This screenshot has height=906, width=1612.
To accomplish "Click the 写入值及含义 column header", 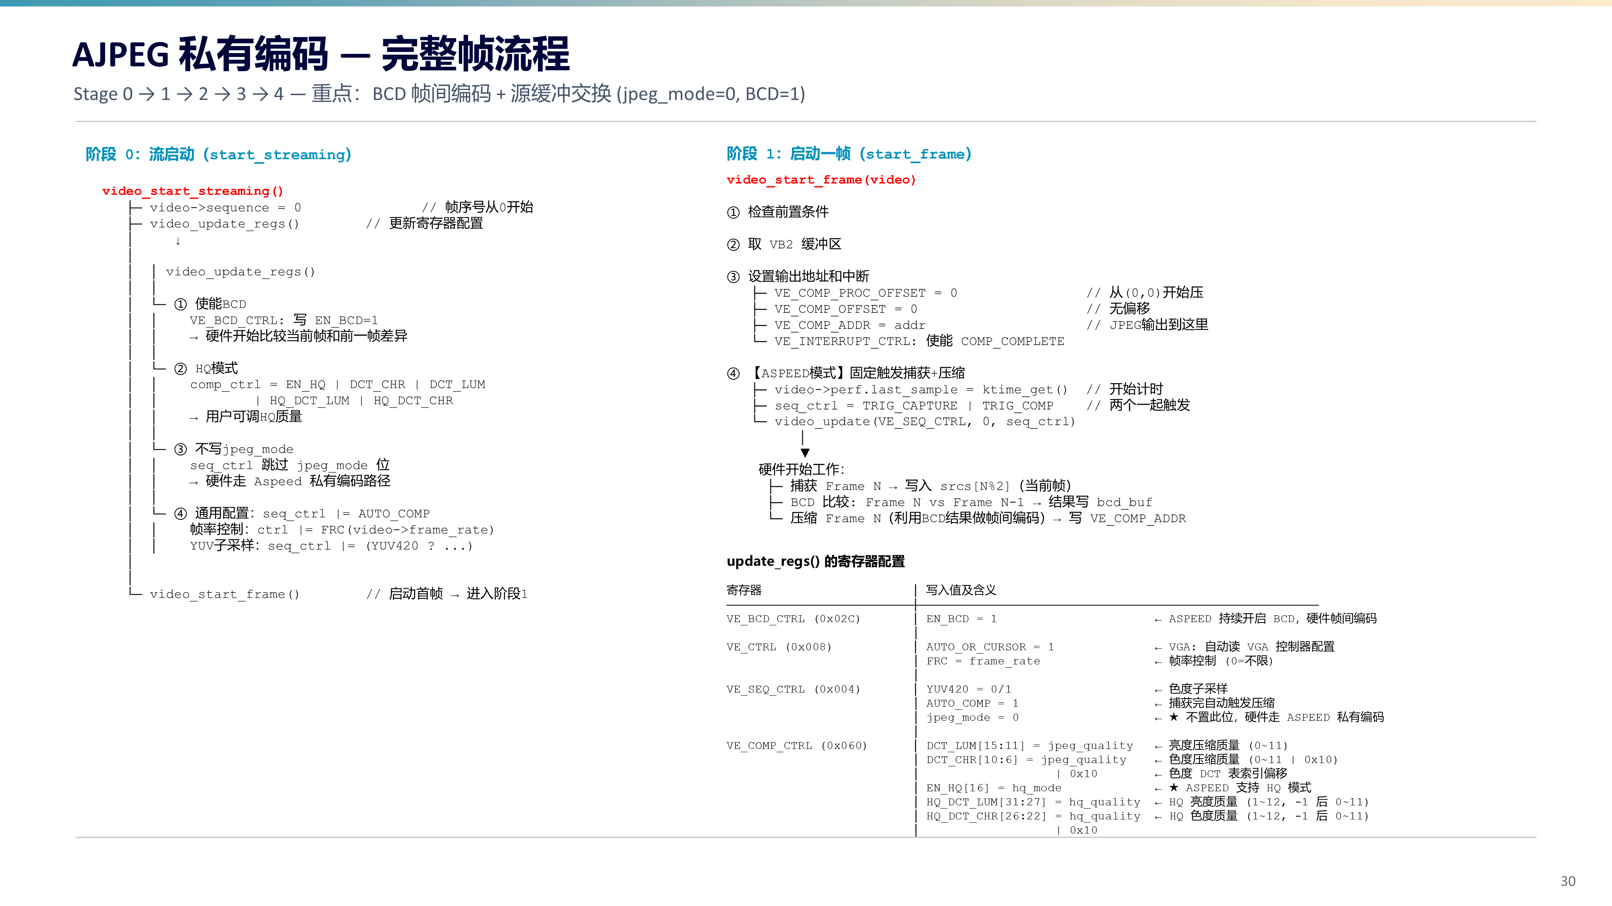I will tap(961, 590).
